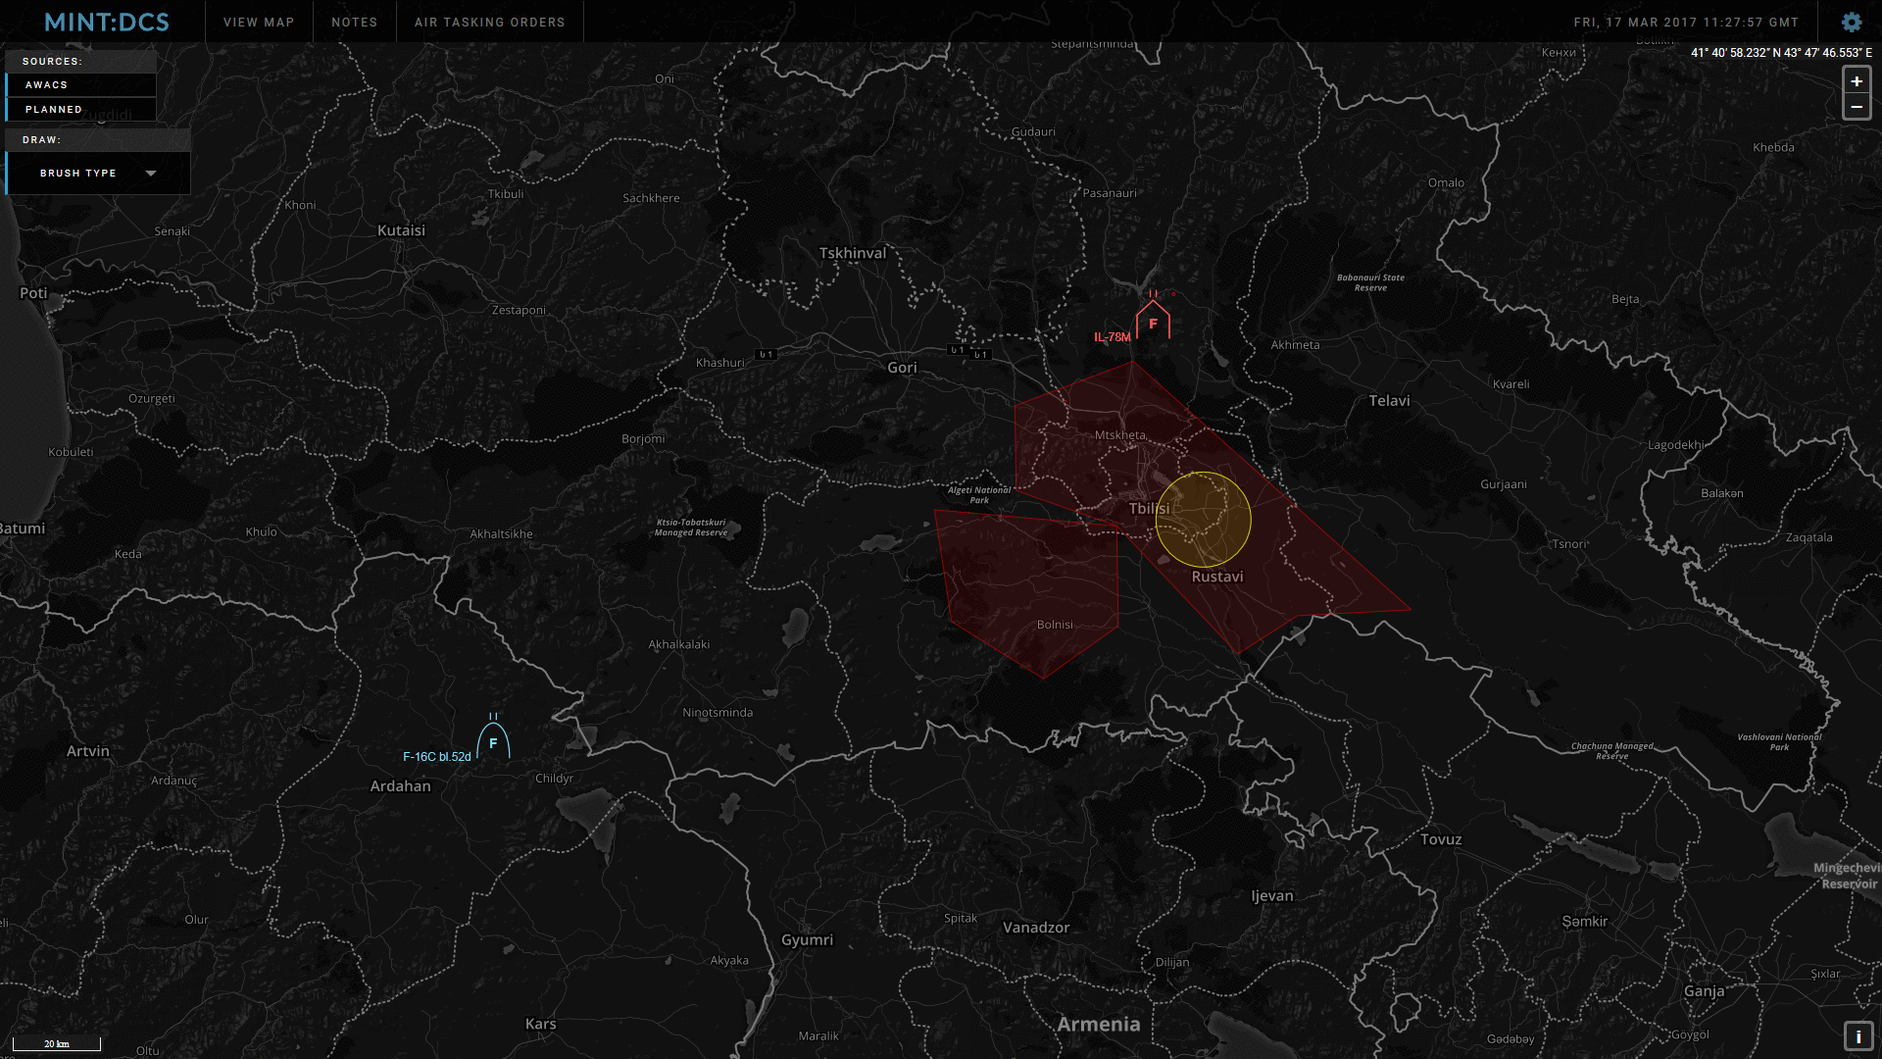The width and height of the screenshot is (1882, 1059).
Task: Zoom in the map with plus button
Action: click(1857, 81)
